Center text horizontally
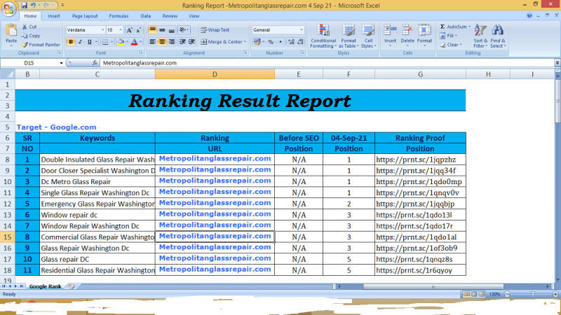The image size is (561, 315). tap(162, 42)
